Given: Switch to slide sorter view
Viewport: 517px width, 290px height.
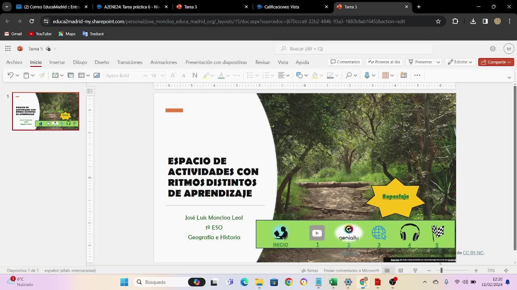Looking at the screenshot, I should pos(401,271).
